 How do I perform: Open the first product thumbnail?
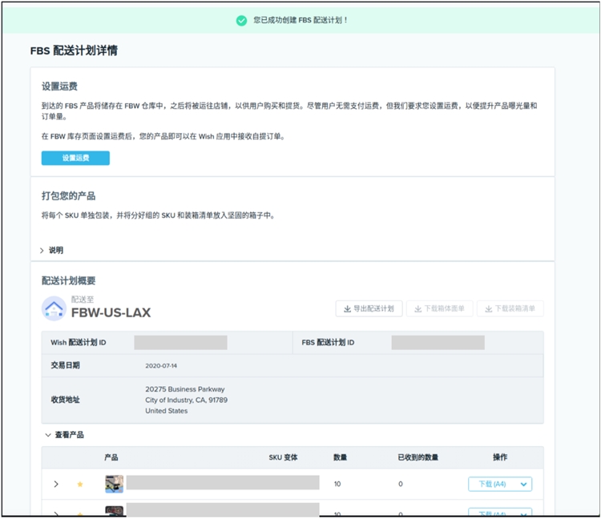(x=115, y=484)
